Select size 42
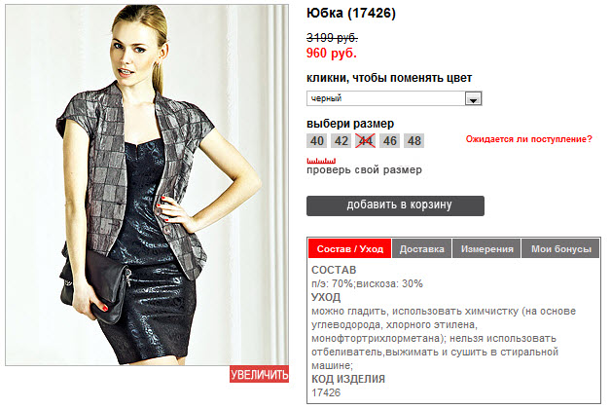Viewport: 611px width, 409px height. coord(341,141)
